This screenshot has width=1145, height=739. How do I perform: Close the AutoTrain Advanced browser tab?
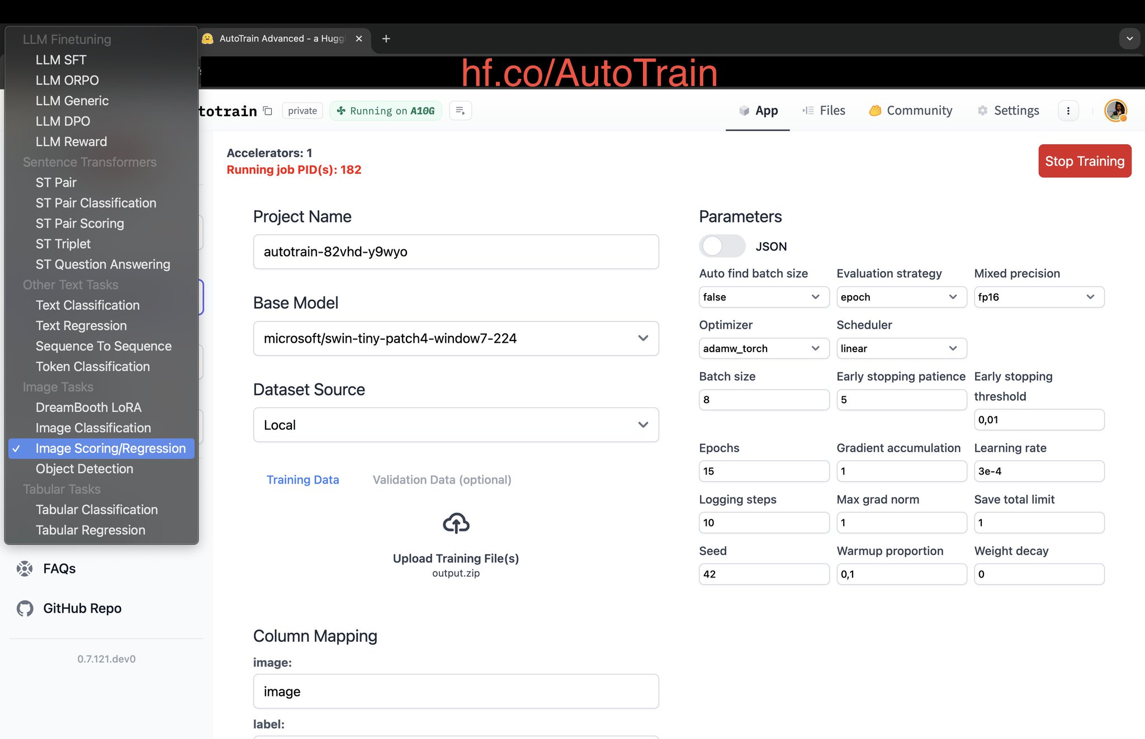359,39
